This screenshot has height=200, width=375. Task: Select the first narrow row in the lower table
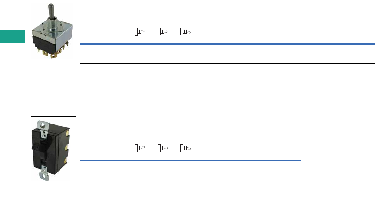[208, 179]
